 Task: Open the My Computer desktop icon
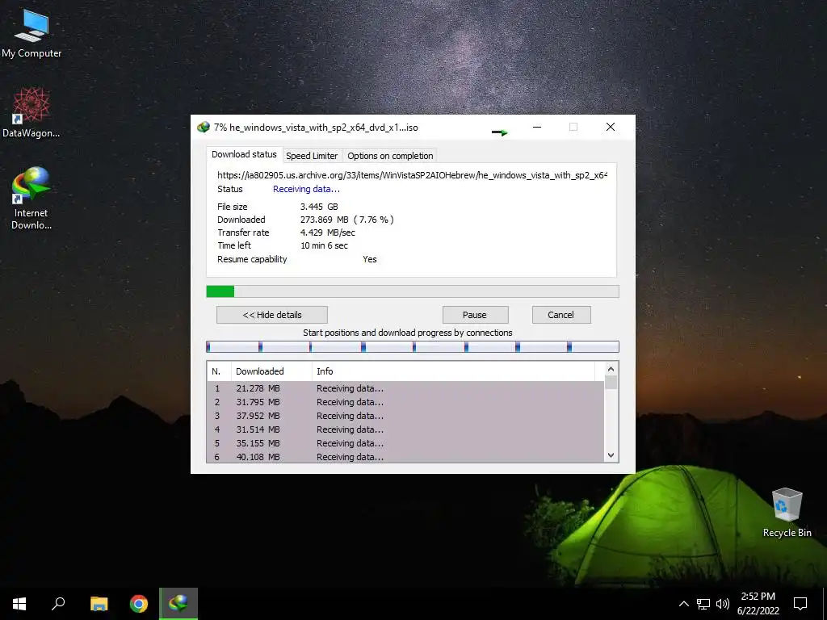31,34
